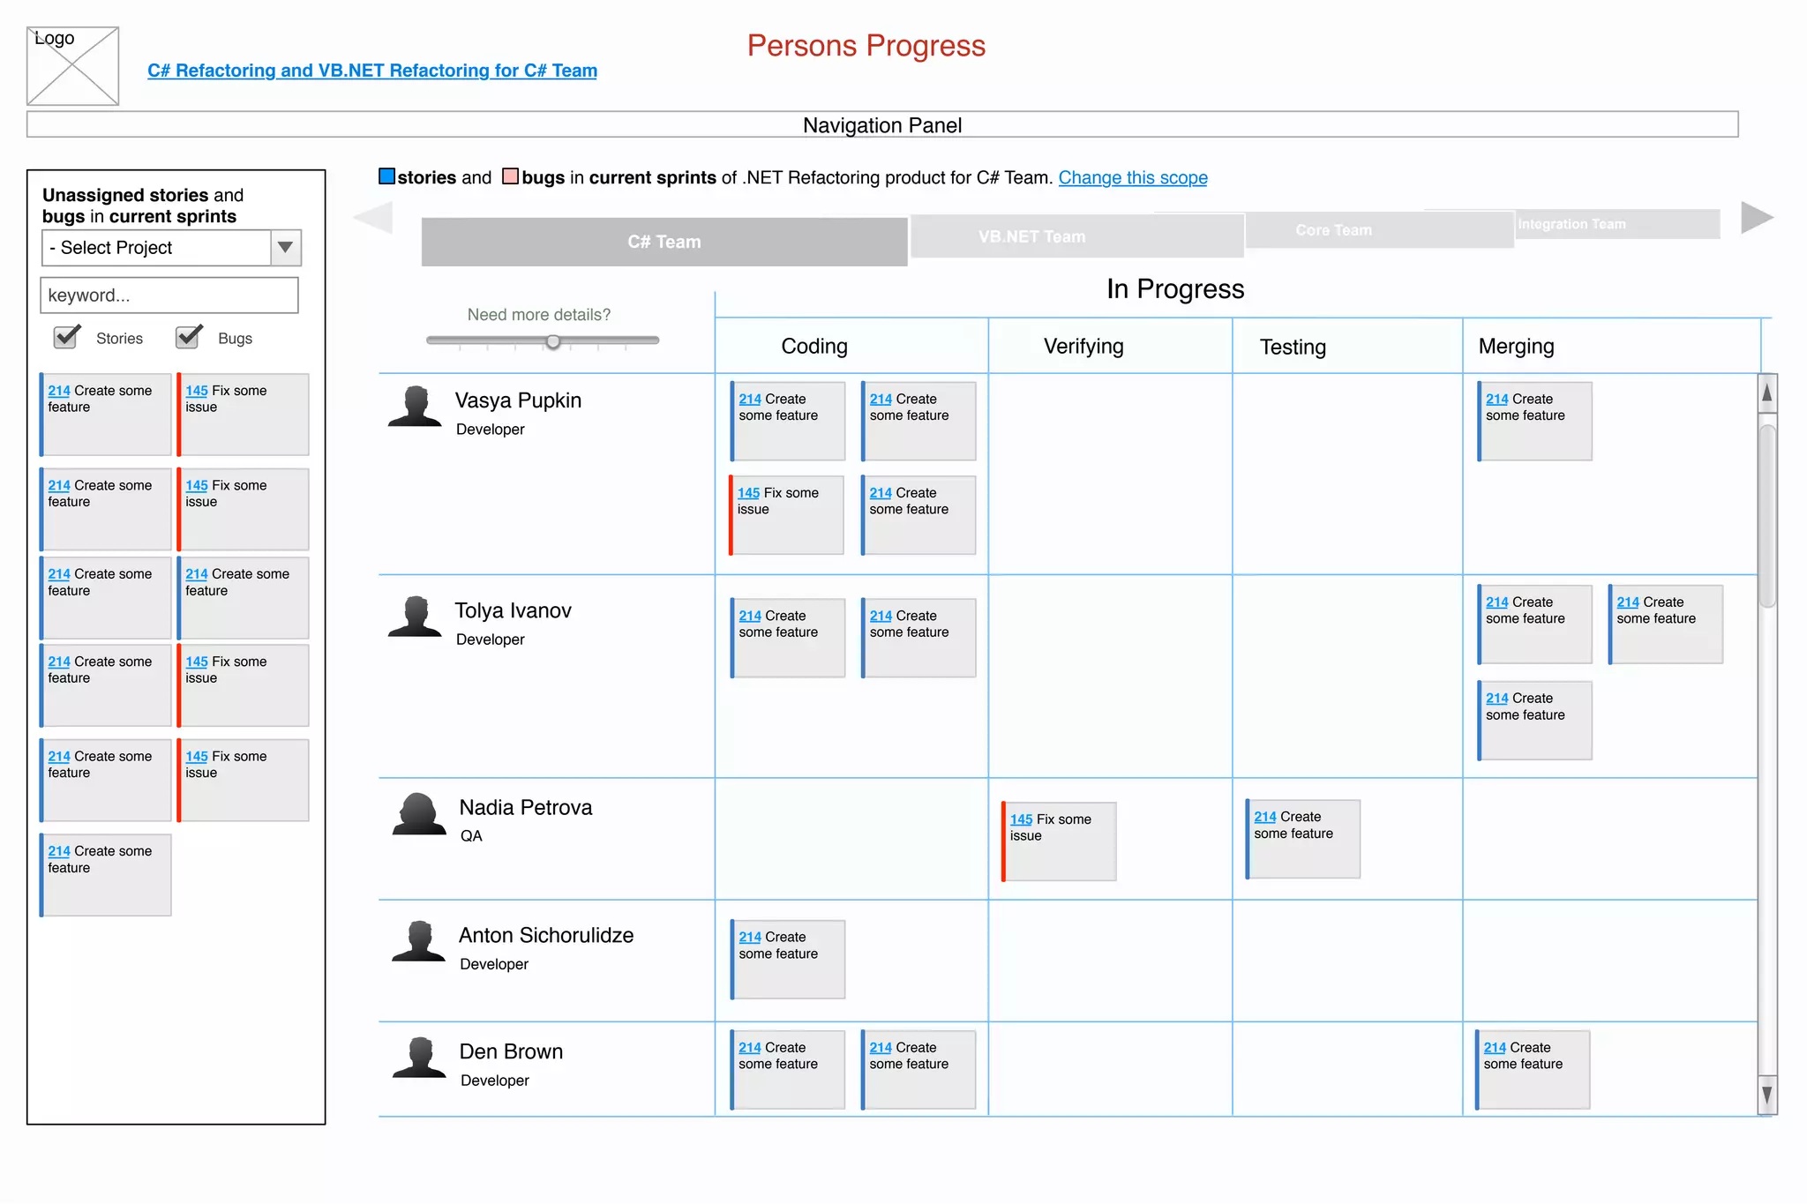Click the blue stories legend square
The height and width of the screenshot is (1204, 1807).
click(x=386, y=176)
